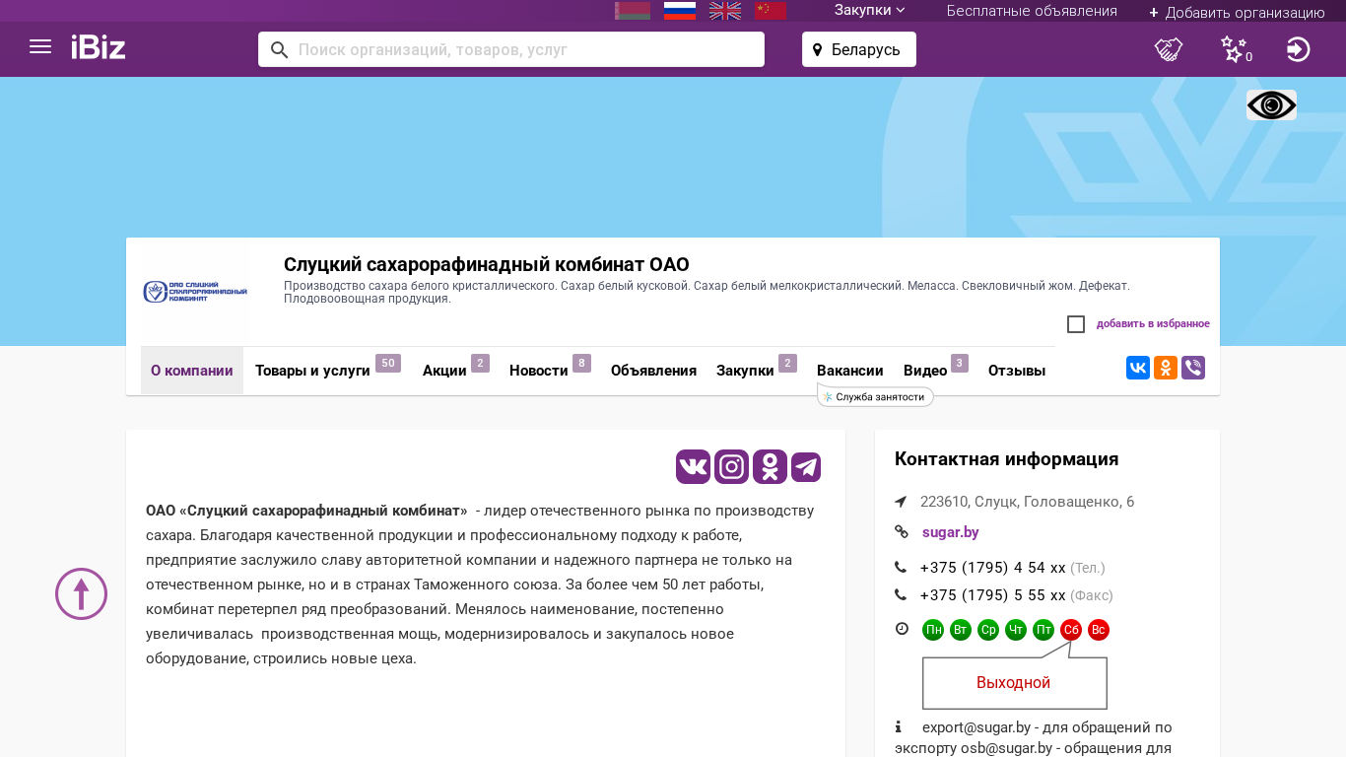1346x757 pixels.
Task: Open company Telegram channel icon
Action: 806,466
